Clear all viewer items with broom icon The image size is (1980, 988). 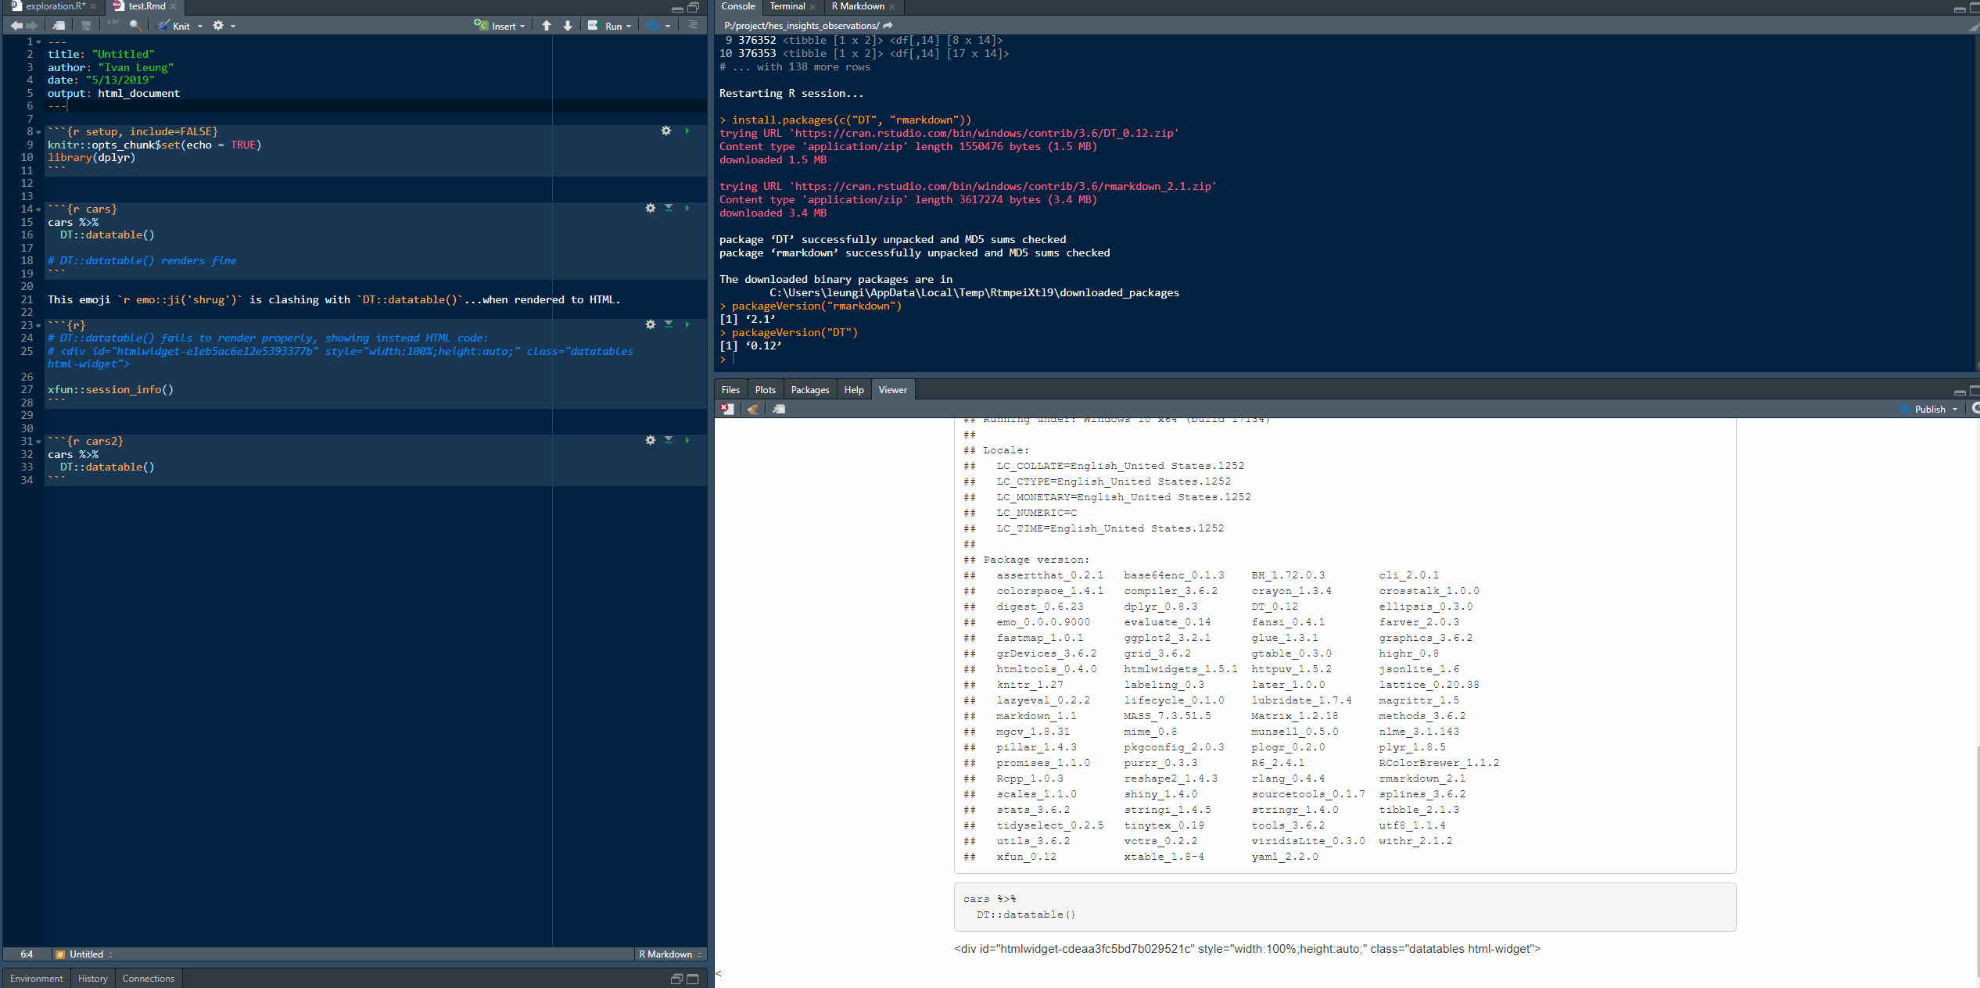753,409
